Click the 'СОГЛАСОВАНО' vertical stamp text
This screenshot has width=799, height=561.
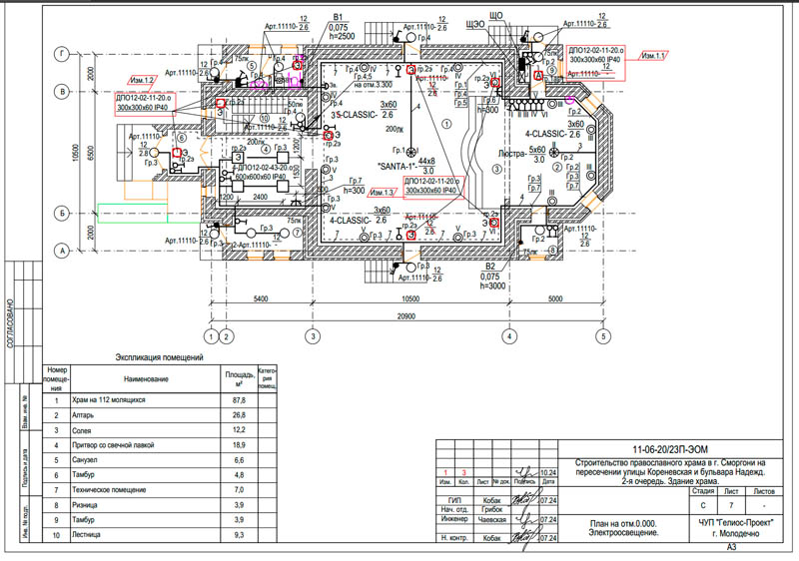[11, 323]
